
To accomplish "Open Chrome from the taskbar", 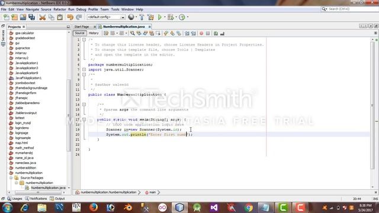I will tap(248, 208).
